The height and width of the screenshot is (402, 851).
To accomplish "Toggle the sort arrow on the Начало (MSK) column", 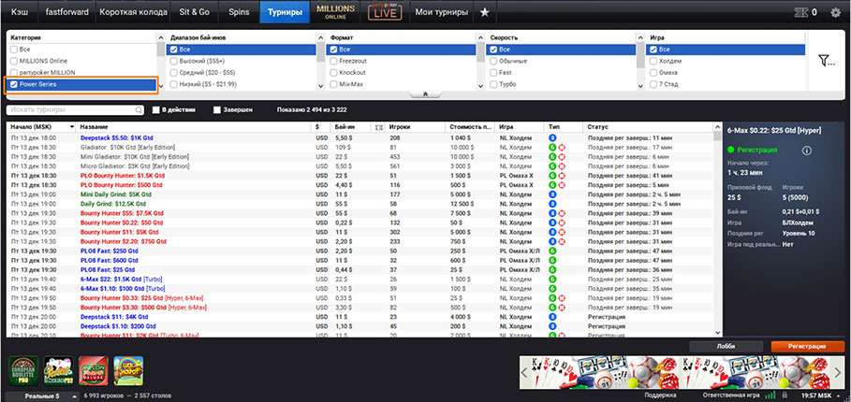I will (x=72, y=127).
